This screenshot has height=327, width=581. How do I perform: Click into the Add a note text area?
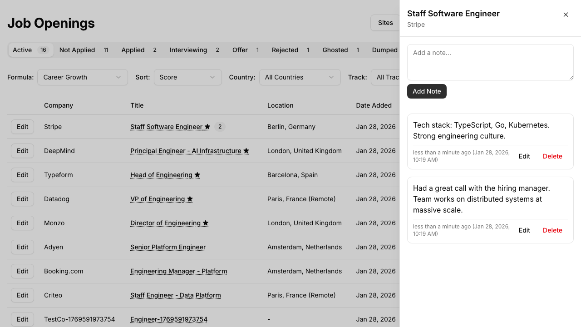coord(490,62)
